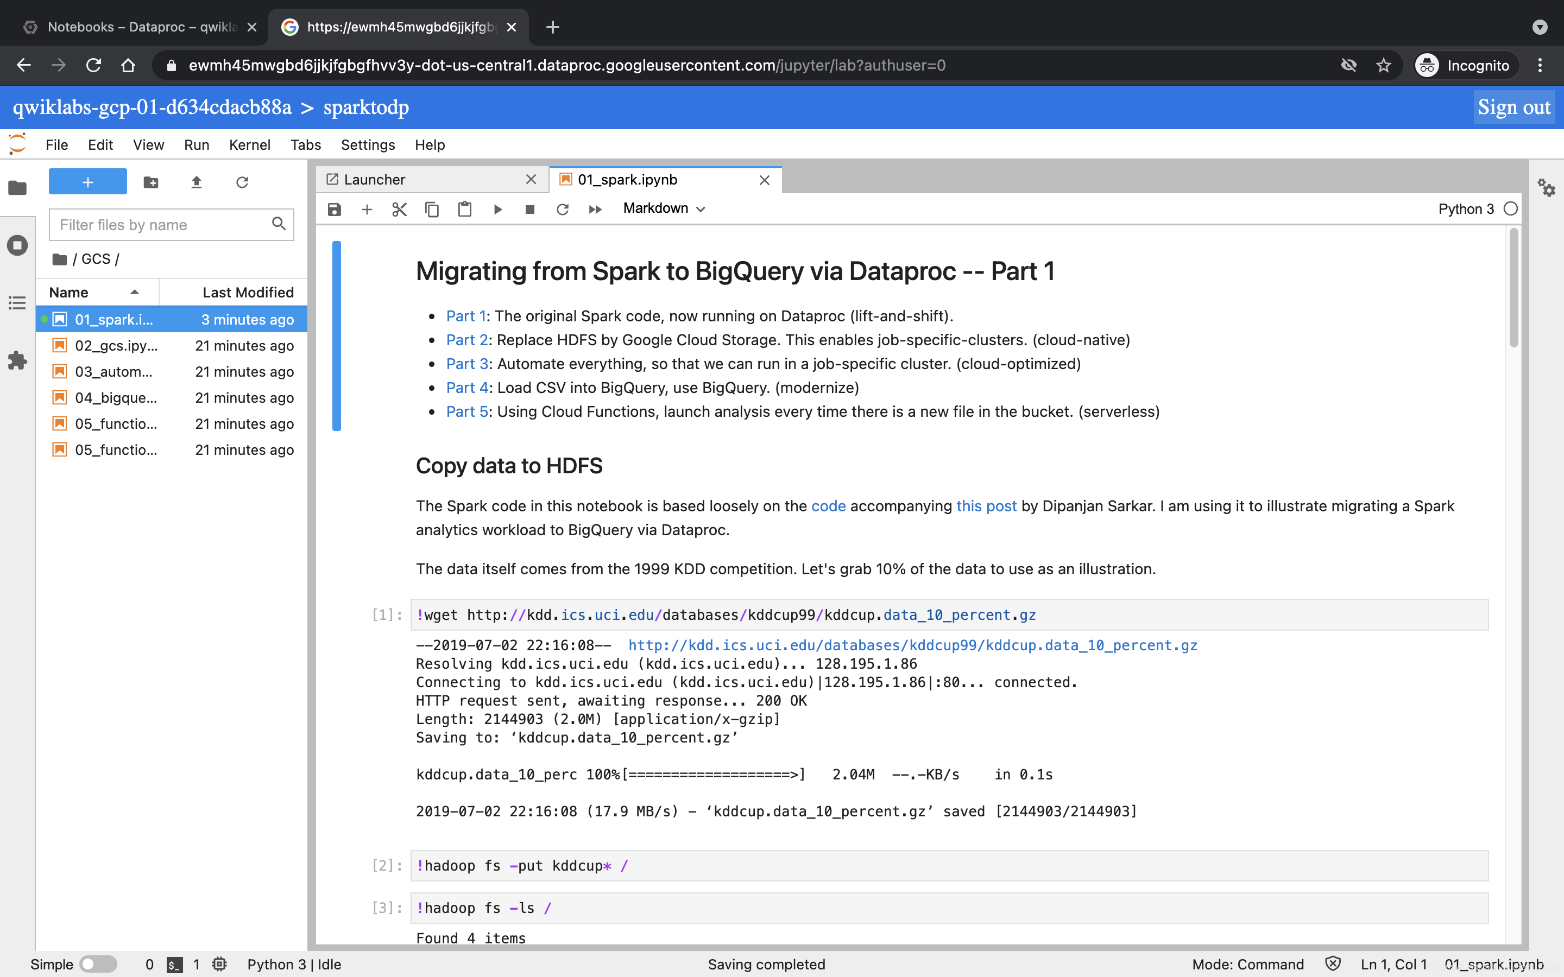Restart kernel and run all cells
The height and width of the screenshot is (977, 1564).
pyautogui.click(x=595, y=209)
